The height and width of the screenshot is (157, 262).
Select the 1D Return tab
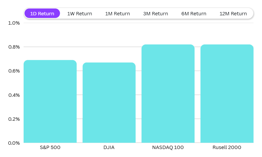click(42, 14)
